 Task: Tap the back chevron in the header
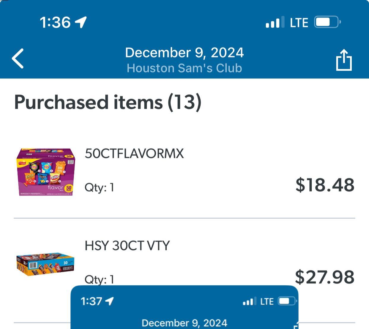point(18,58)
